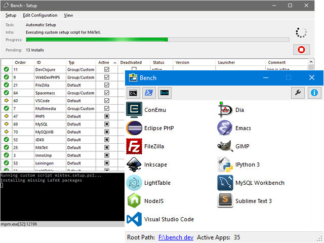Open Bench setup with the wrench icon

click(298, 93)
